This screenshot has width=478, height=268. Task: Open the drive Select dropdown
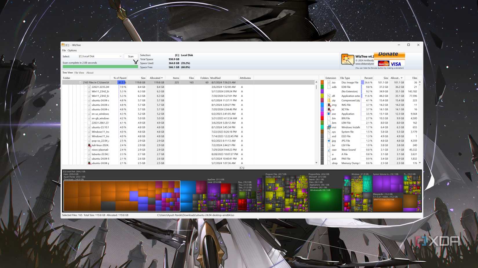coord(100,56)
